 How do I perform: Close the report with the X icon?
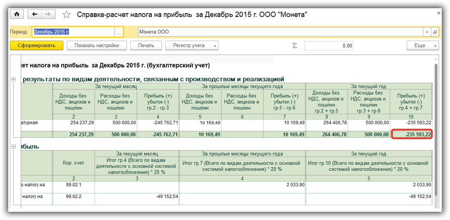tap(438, 13)
